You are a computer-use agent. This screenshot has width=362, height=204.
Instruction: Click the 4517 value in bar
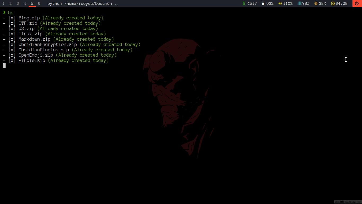click(x=252, y=3)
